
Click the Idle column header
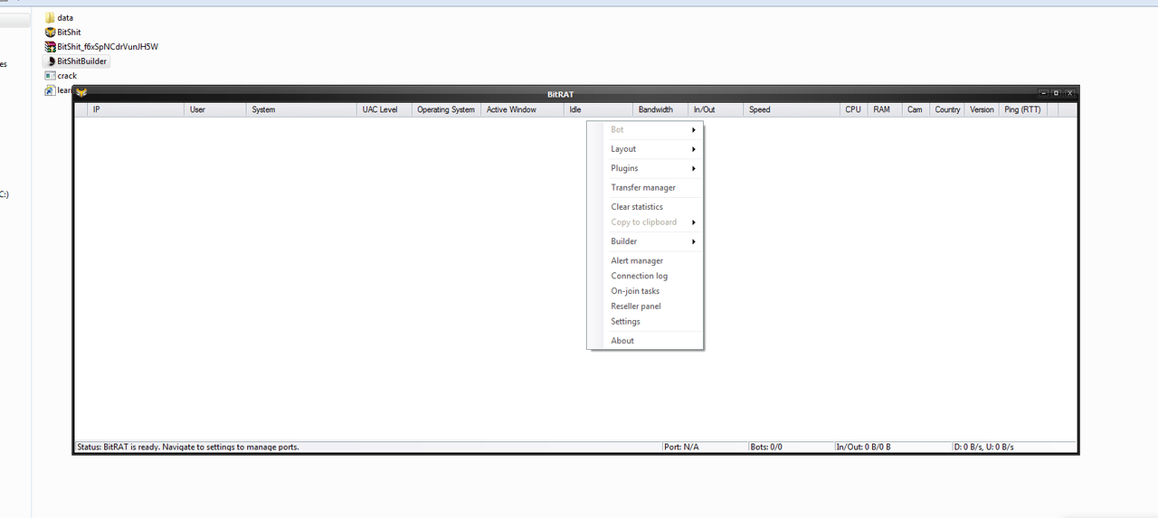tap(599, 109)
